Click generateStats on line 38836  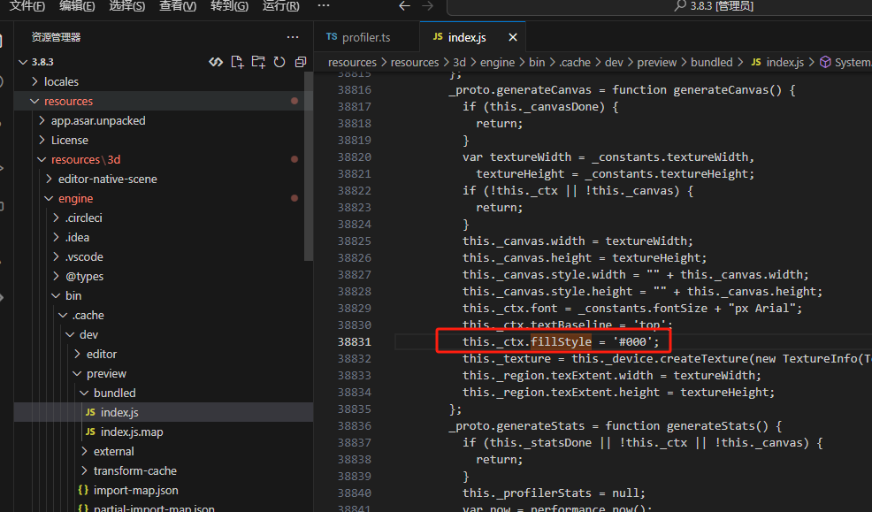pyautogui.click(x=540, y=426)
